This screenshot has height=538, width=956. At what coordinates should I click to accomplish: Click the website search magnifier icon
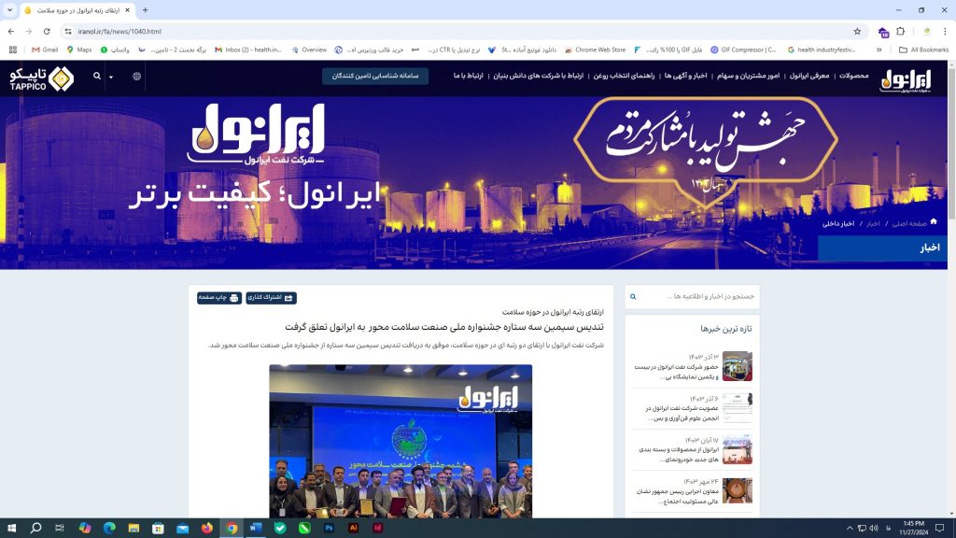(96, 76)
